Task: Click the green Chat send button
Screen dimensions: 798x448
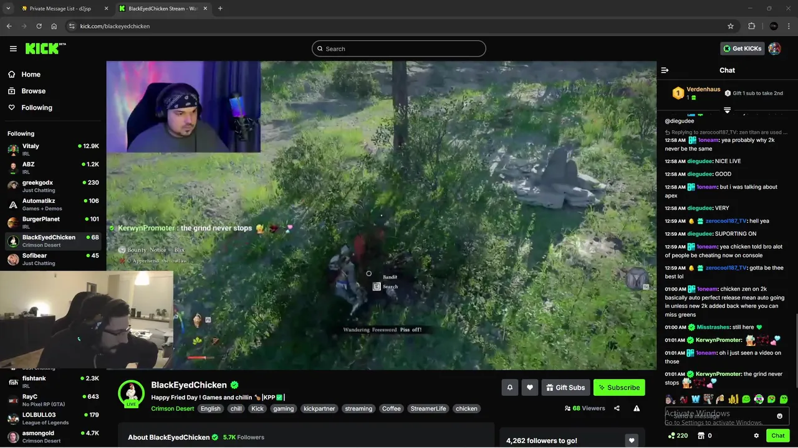Action: click(x=777, y=436)
